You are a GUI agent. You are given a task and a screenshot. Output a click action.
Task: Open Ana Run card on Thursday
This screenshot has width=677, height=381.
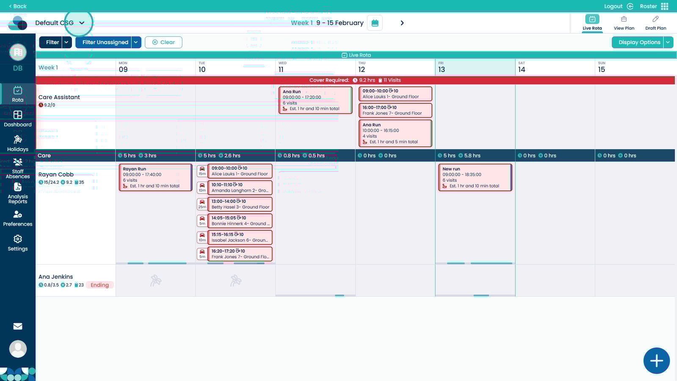coord(395,133)
